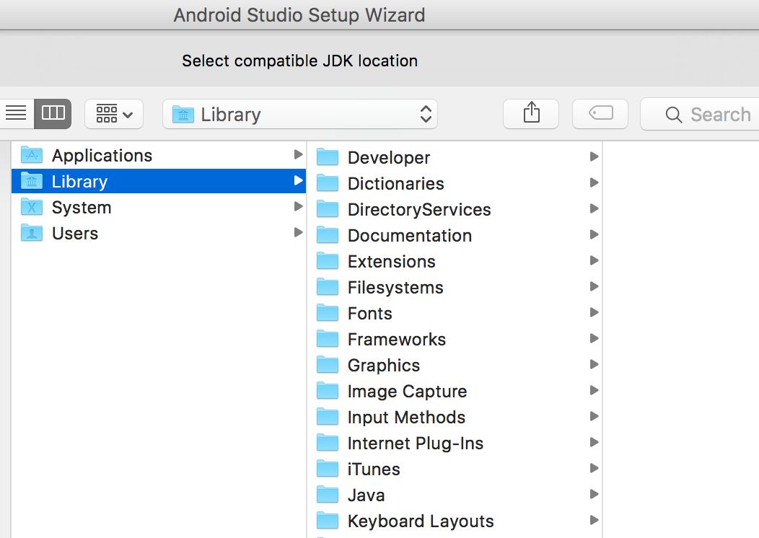
Task: Expand the System disclosure arrow
Action: point(298,206)
